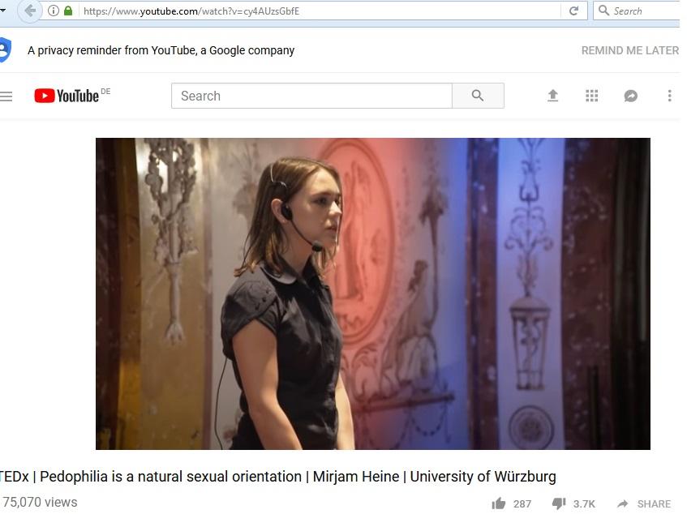The width and height of the screenshot is (687, 514).
Task: Click the privacy reminder message text
Action: click(161, 50)
